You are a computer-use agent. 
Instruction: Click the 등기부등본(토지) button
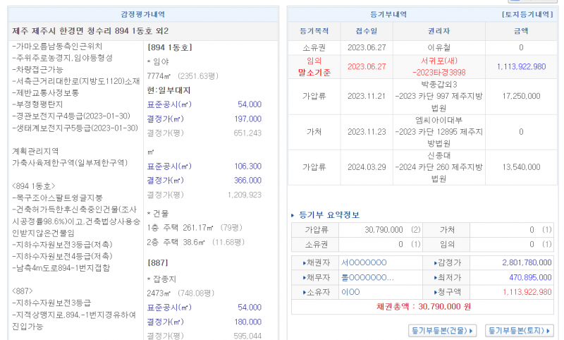(x=520, y=330)
